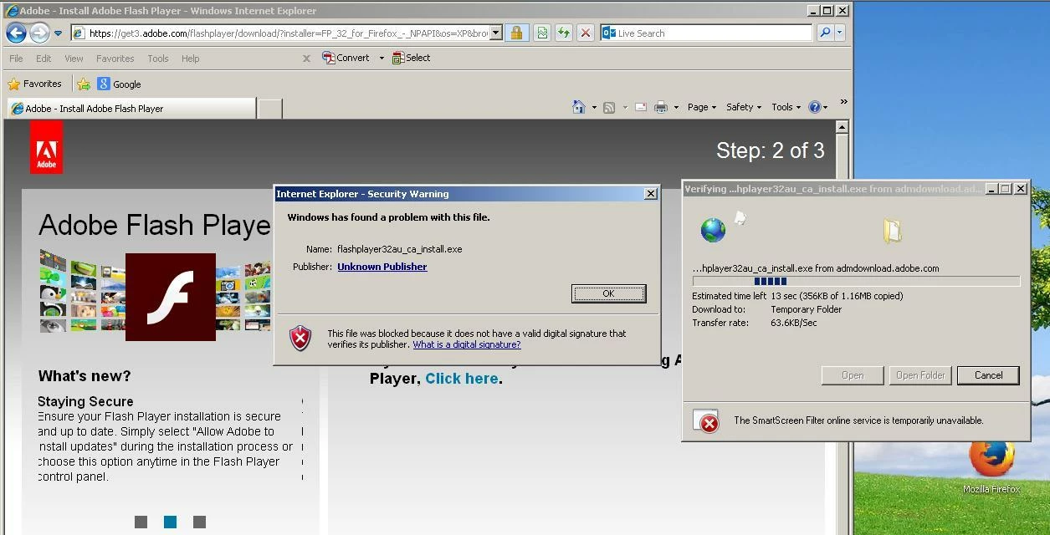Open the Tools menu in the menu bar

tap(157, 59)
